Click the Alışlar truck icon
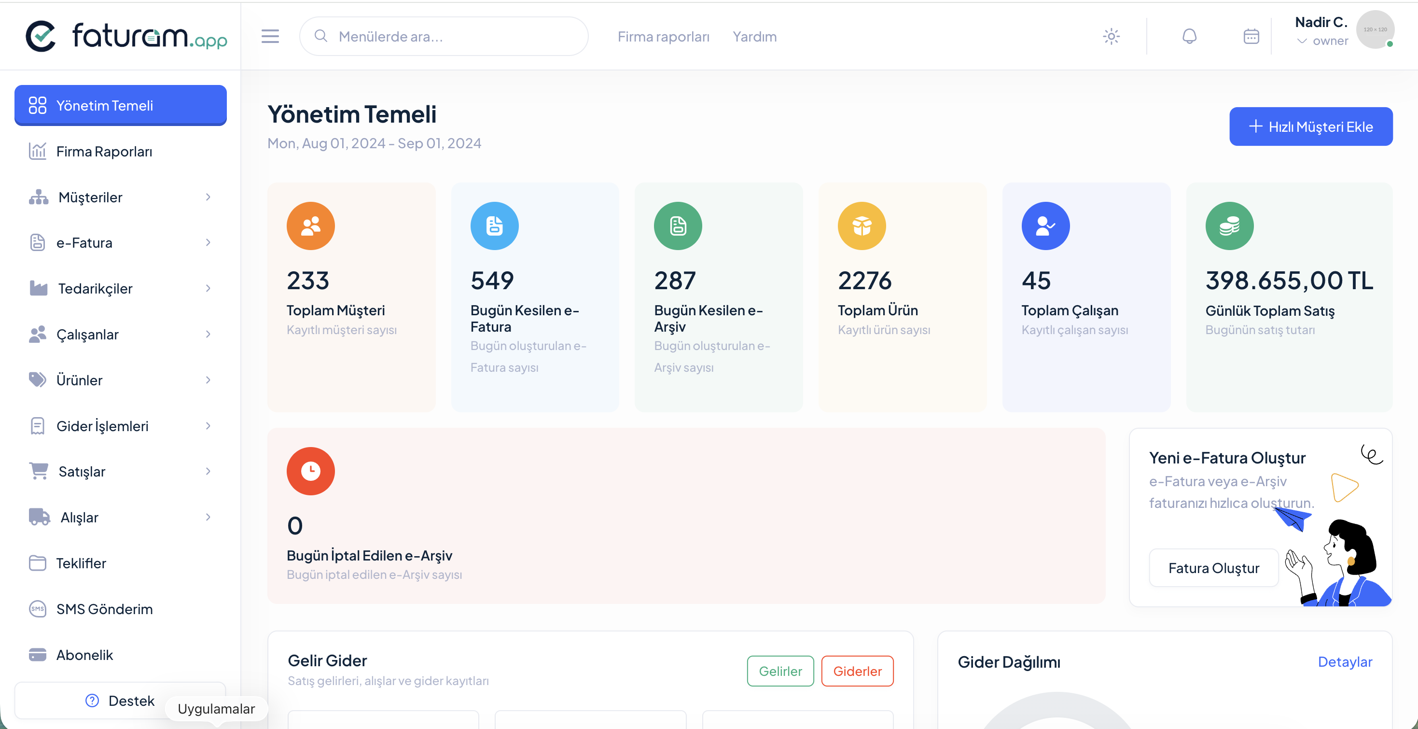 [40, 517]
